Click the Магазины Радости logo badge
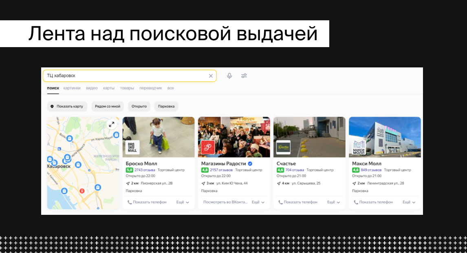 click(208, 147)
